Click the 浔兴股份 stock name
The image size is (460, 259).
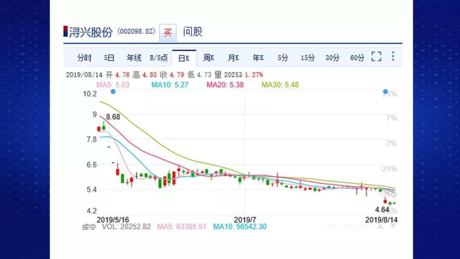coord(91,32)
